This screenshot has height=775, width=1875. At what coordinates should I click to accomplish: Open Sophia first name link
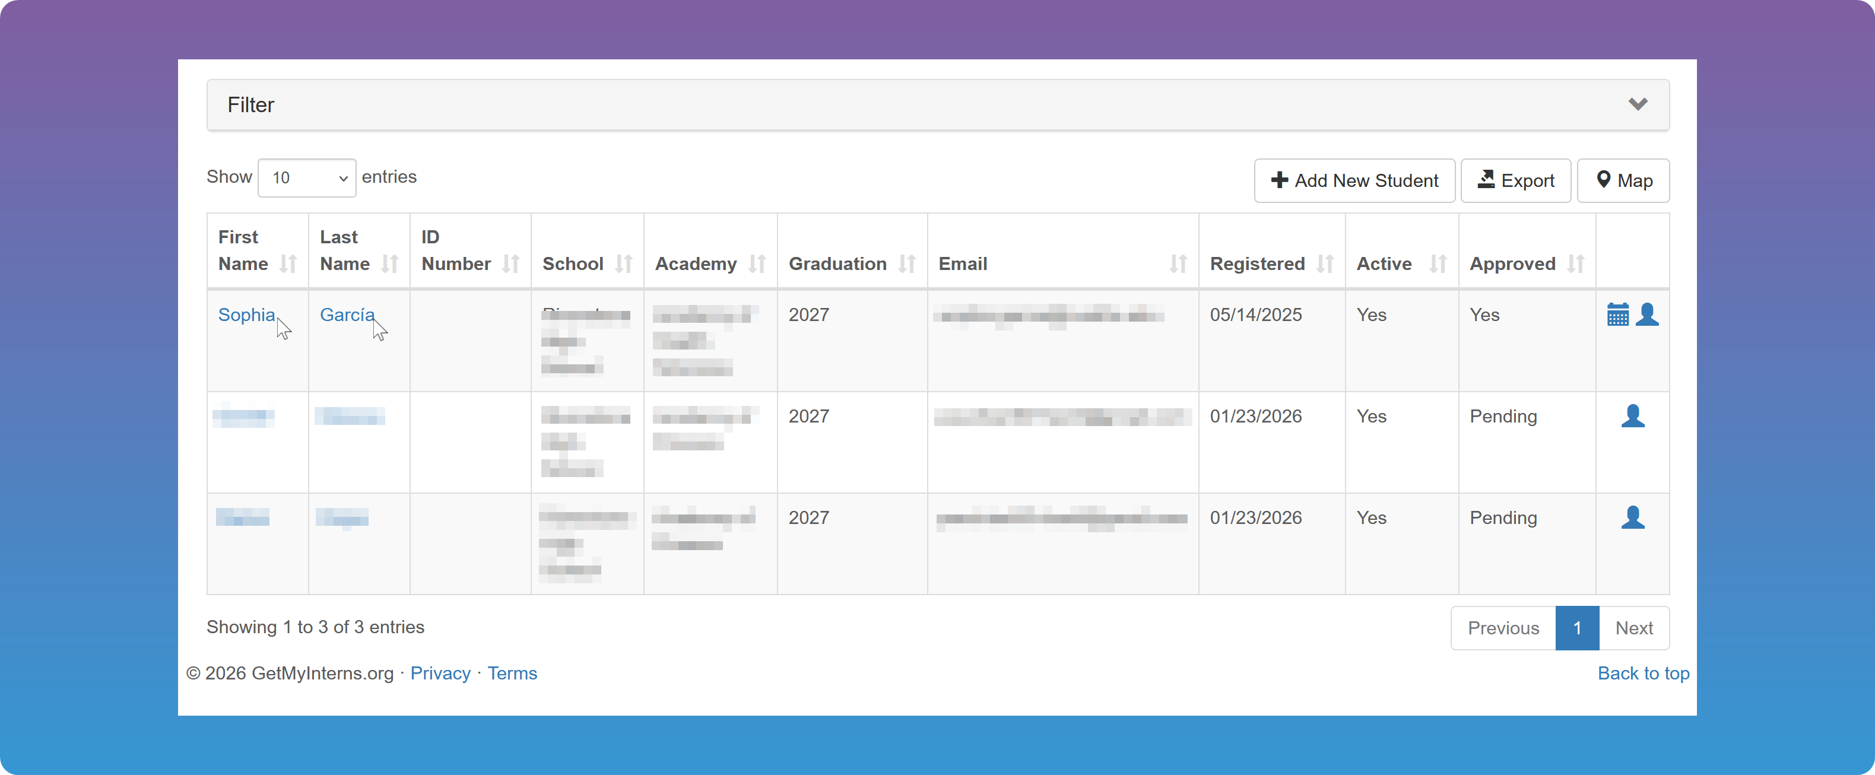pos(247,315)
